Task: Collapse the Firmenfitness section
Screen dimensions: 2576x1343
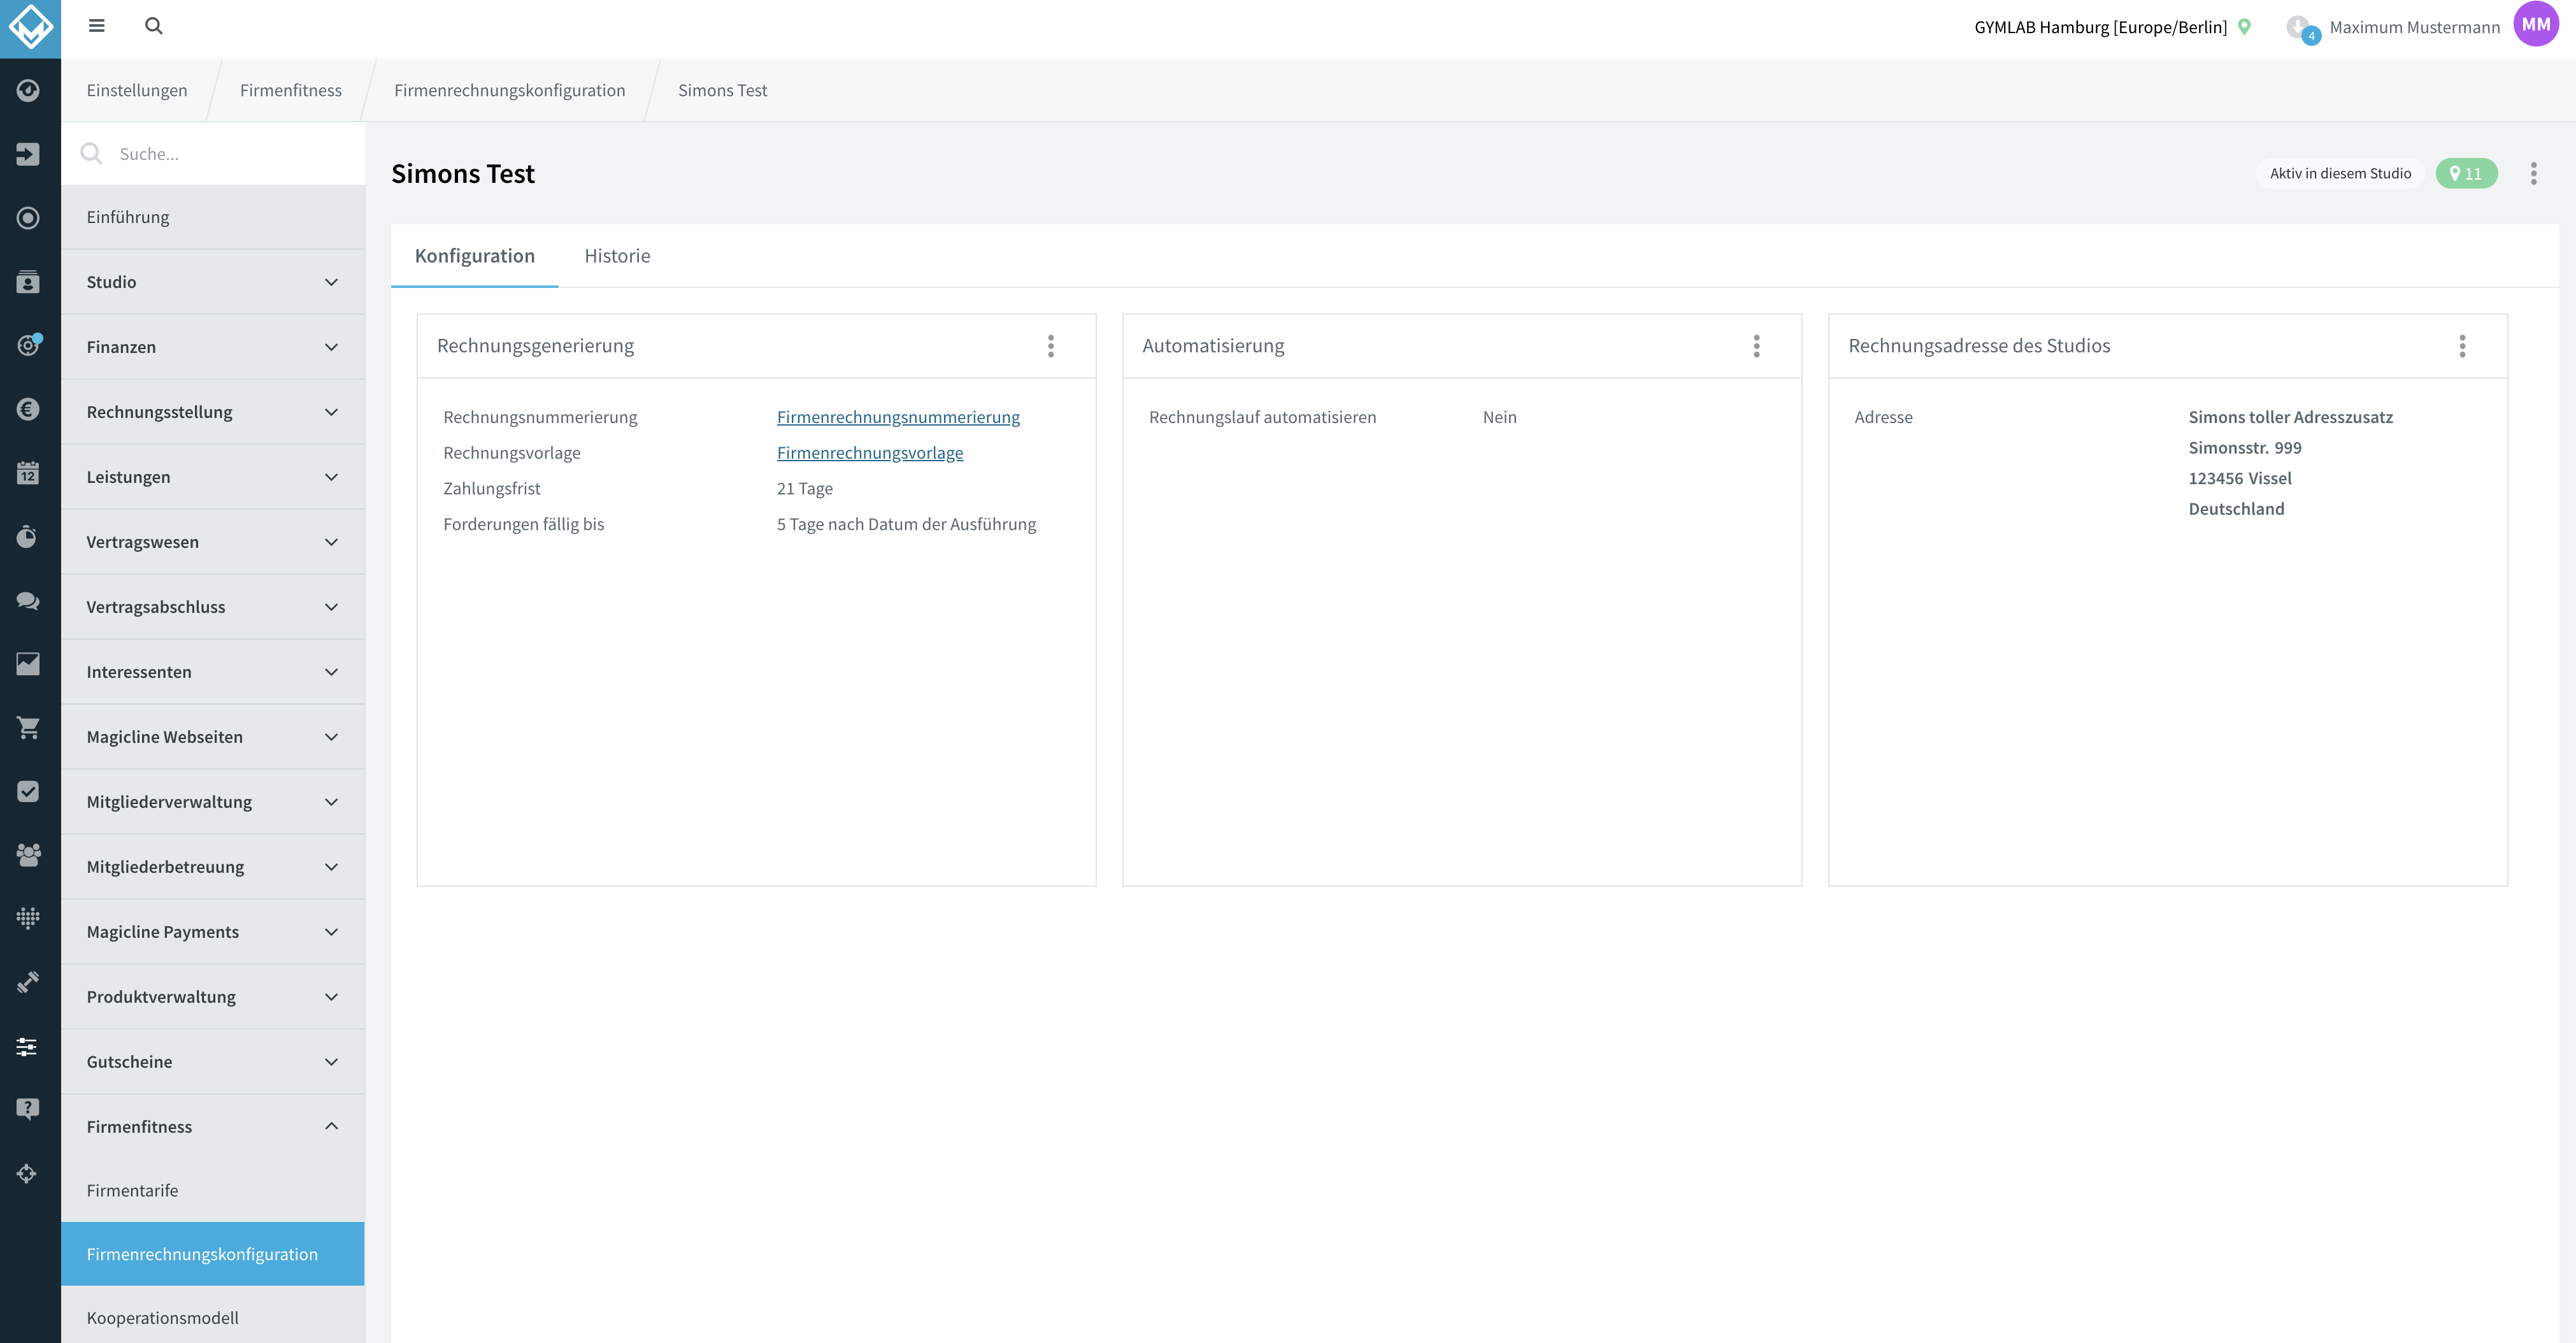Action: click(x=213, y=1127)
